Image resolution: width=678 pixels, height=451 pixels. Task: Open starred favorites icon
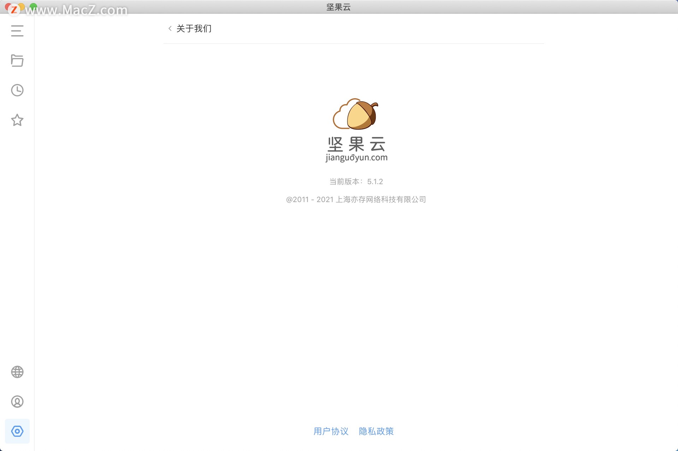(17, 120)
